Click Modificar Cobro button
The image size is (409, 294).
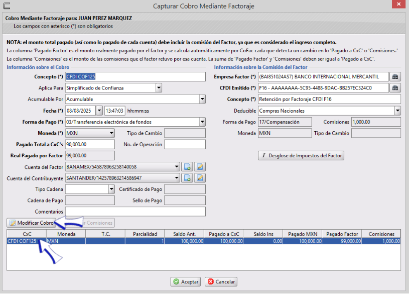pyautogui.click(x=32, y=223)
